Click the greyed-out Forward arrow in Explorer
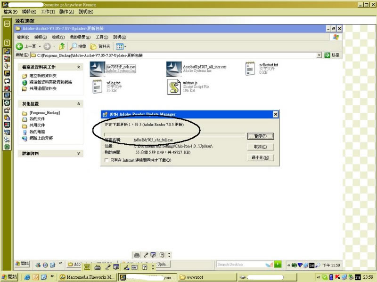Screen dimensions: 377x282 [x=47, y=47]
